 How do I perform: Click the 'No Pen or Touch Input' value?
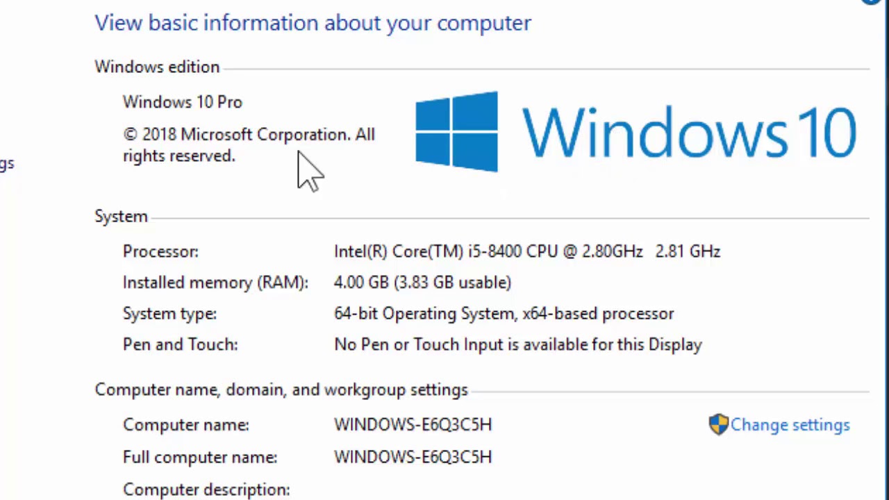518,345
